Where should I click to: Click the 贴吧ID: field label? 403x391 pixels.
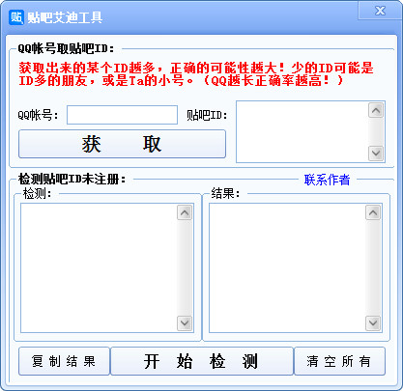click(207, 115)
